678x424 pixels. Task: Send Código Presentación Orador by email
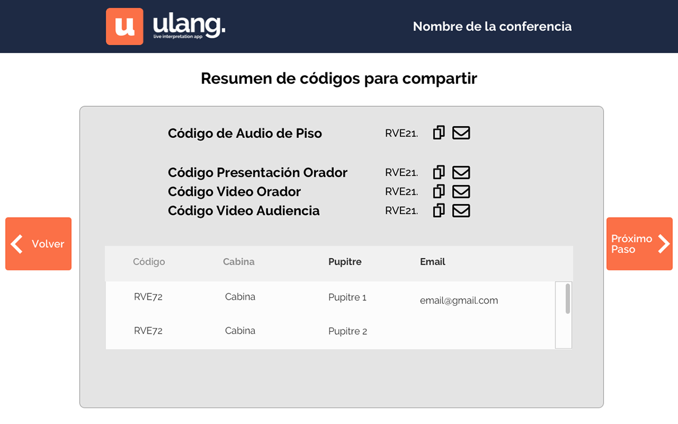pos(461,172)
